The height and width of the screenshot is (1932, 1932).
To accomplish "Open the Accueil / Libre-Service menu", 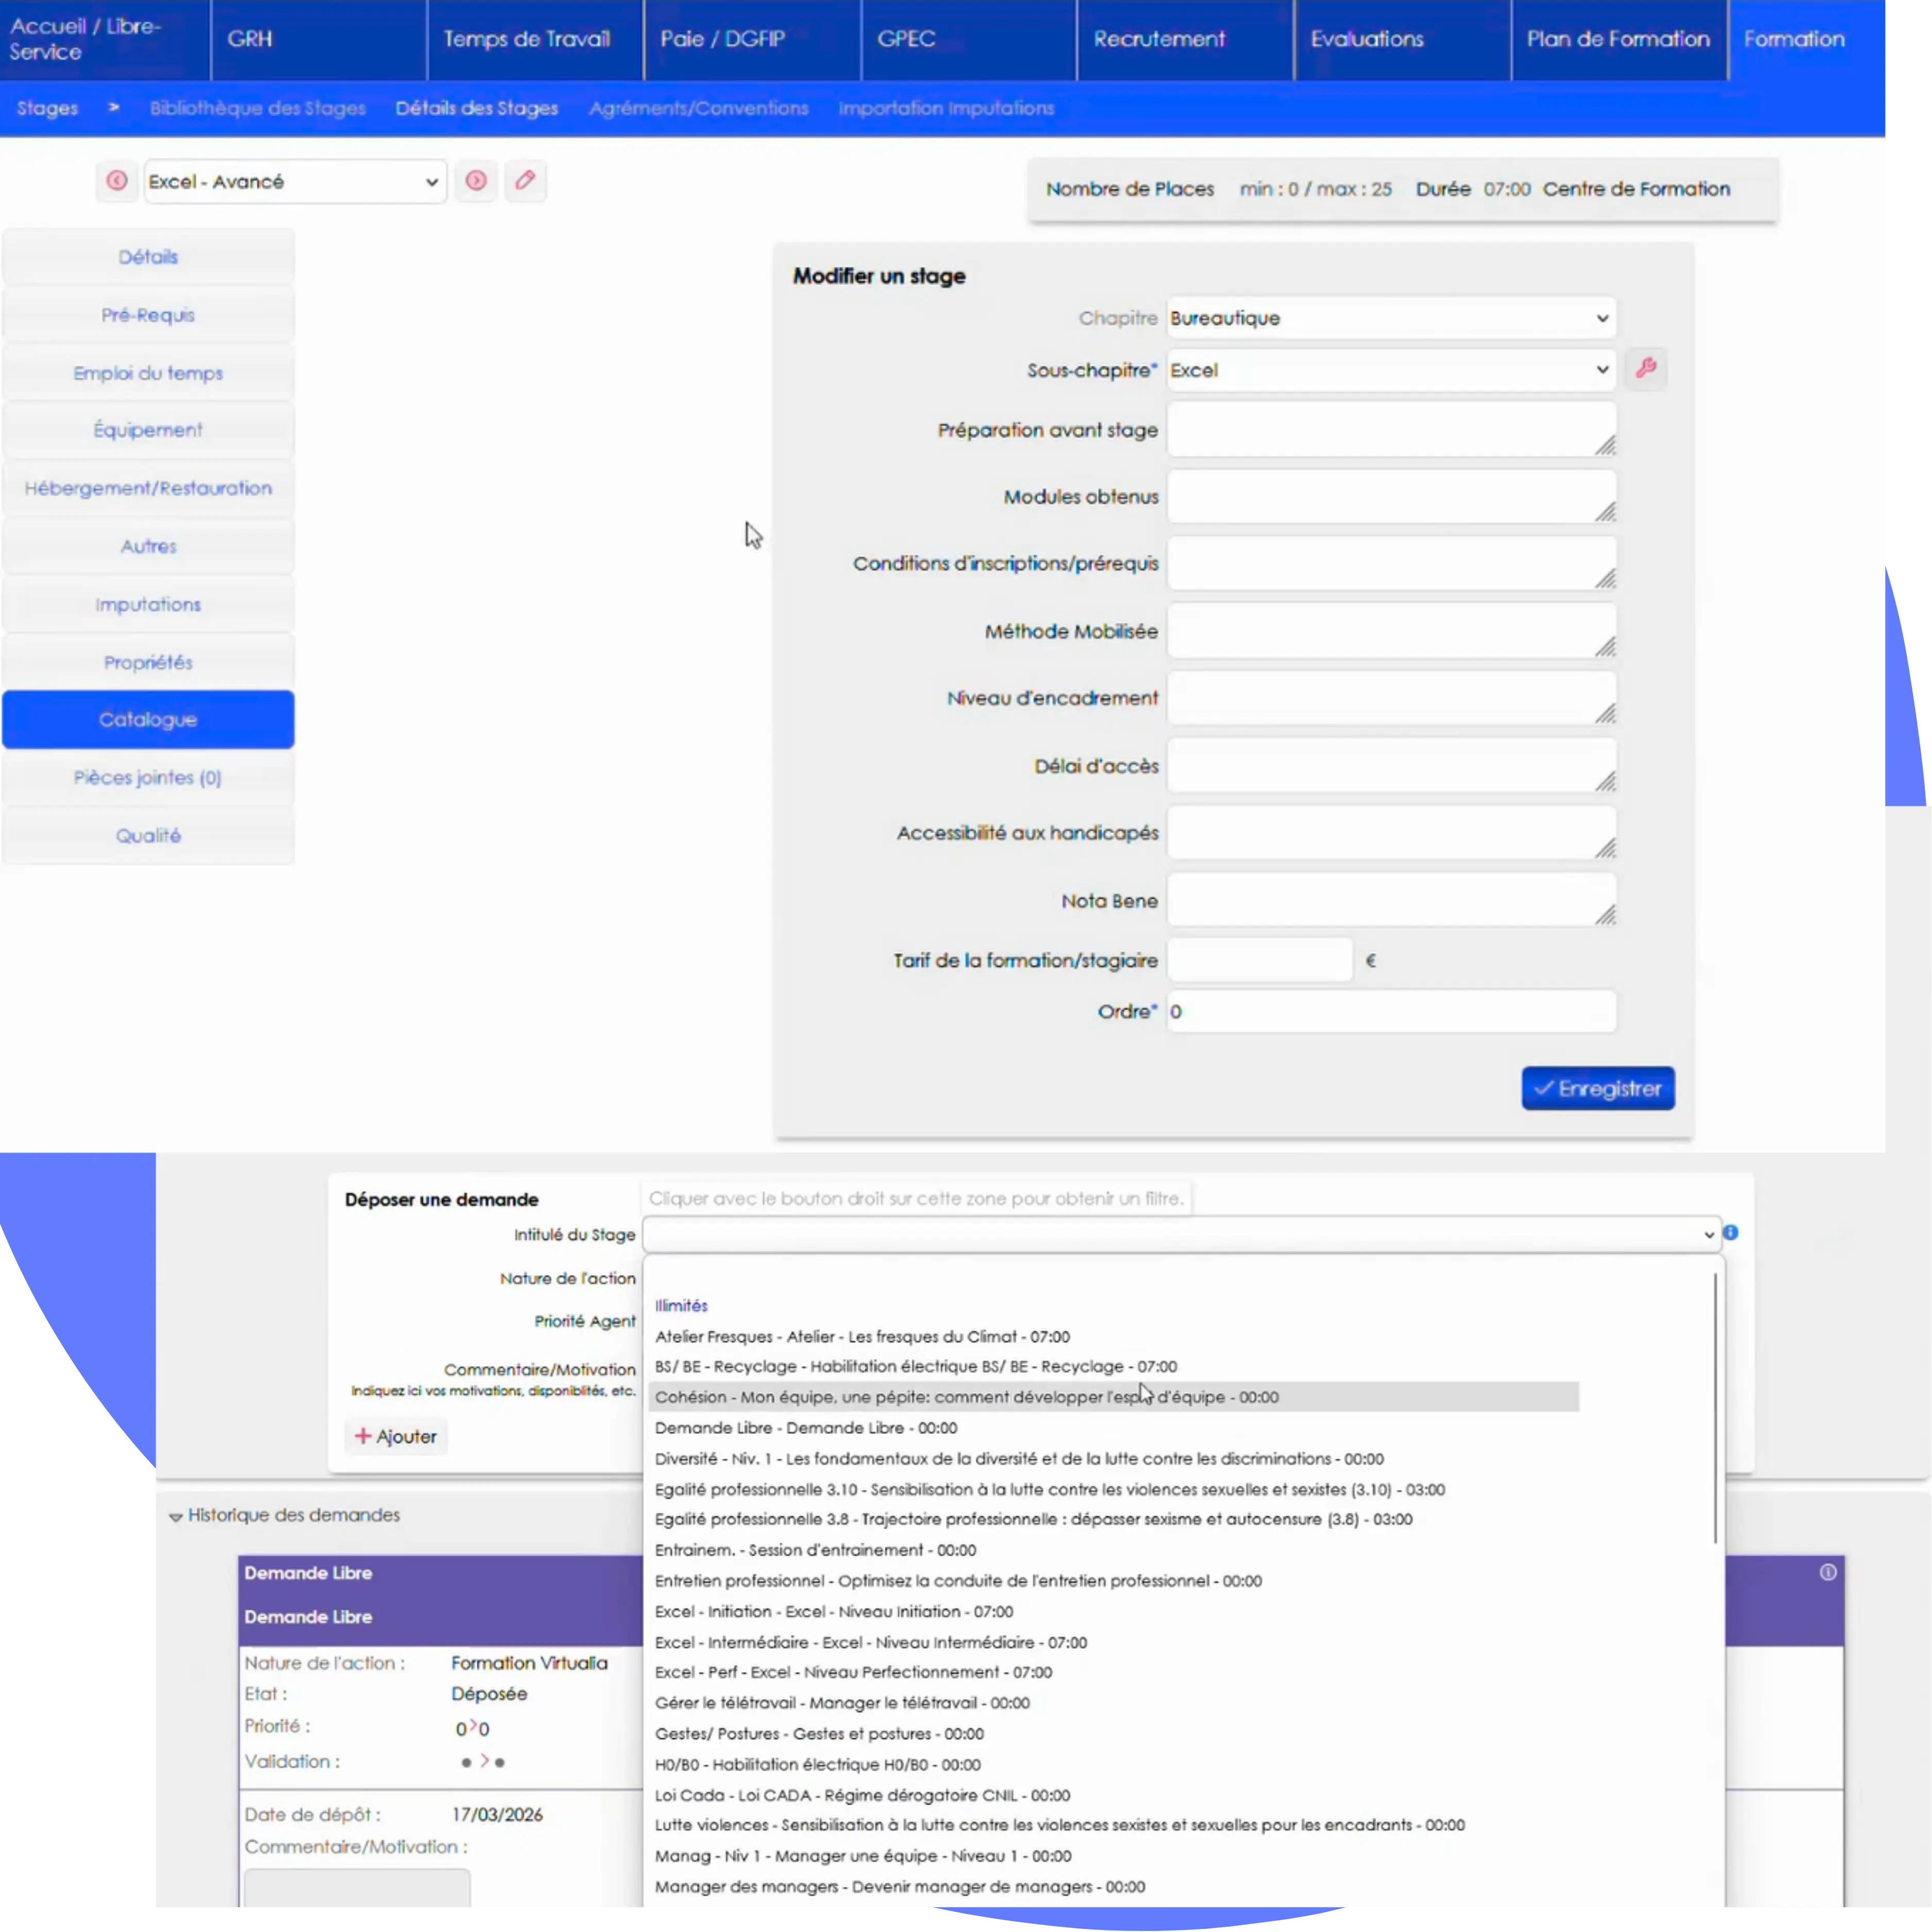I will [x=105, y=40].
